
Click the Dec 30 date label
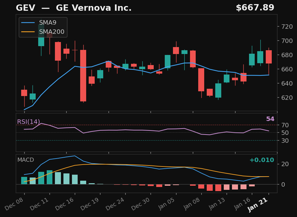pyautogui.click(x=141, y=204)
